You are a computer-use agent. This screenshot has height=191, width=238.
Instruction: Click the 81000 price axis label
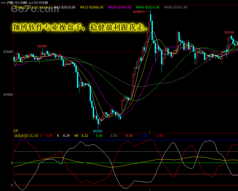coord(8,95)
